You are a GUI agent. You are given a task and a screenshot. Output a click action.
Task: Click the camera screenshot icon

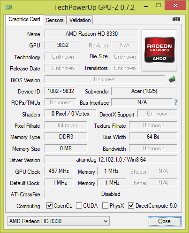[x=176, y=19]
